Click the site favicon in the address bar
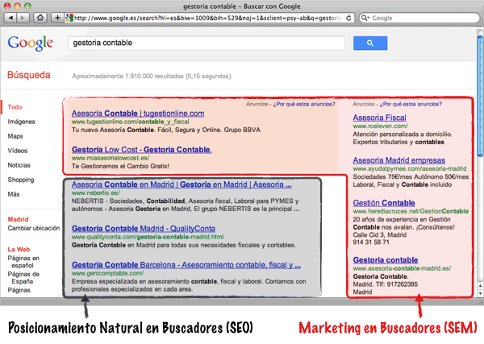 click(x=69, y=18)
